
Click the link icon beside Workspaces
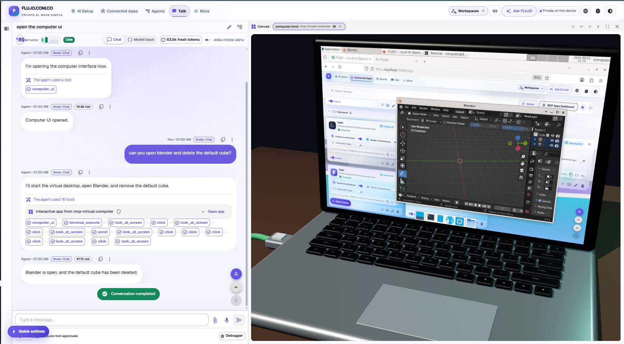point(495,11)
